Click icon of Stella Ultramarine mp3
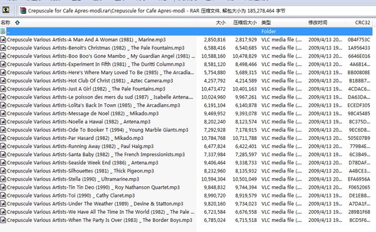The height and width of the screenshot is (232, 376). coord(3,179)
